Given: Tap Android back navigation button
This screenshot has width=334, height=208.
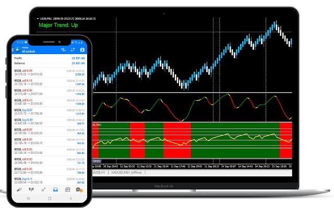Looking at the screenshot, I should pyautogui.click(x=71, y=198).
